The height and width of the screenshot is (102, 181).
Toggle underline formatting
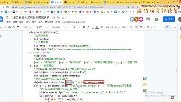92,27
